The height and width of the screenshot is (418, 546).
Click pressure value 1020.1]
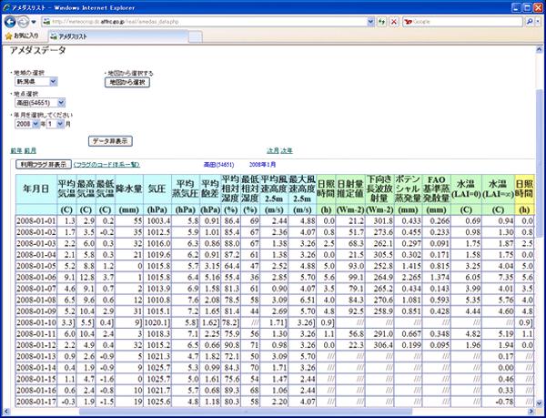tap(157, 322)
